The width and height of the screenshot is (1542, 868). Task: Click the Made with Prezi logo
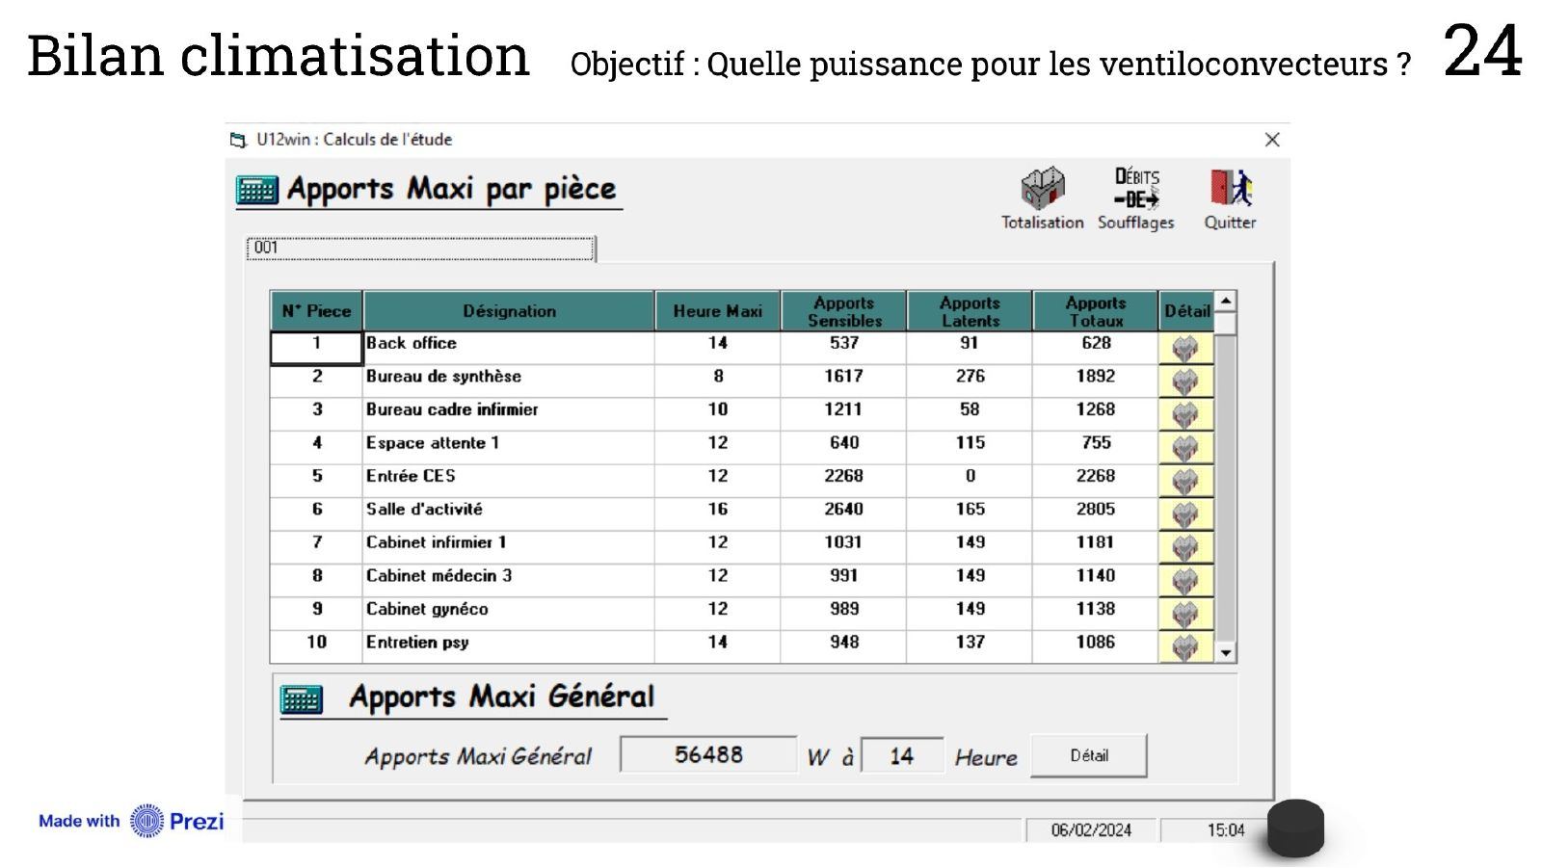tap(131, 821)
